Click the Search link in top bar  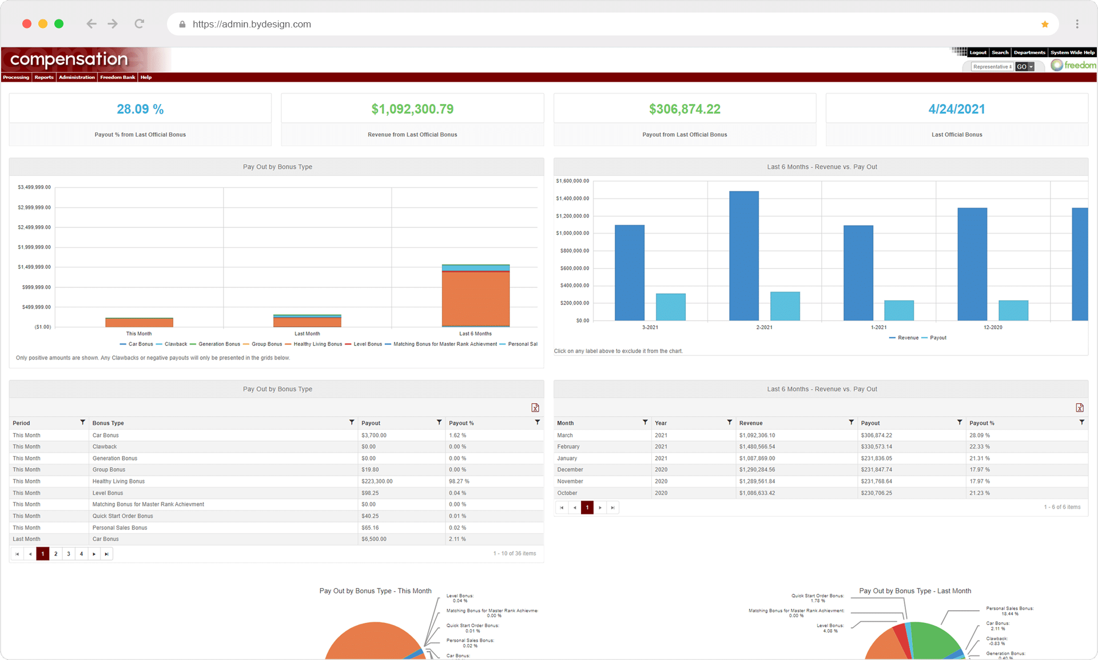[x=1000, y=53]
